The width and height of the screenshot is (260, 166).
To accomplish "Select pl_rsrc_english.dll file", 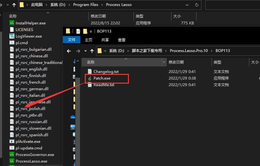I will click(29, 69).
